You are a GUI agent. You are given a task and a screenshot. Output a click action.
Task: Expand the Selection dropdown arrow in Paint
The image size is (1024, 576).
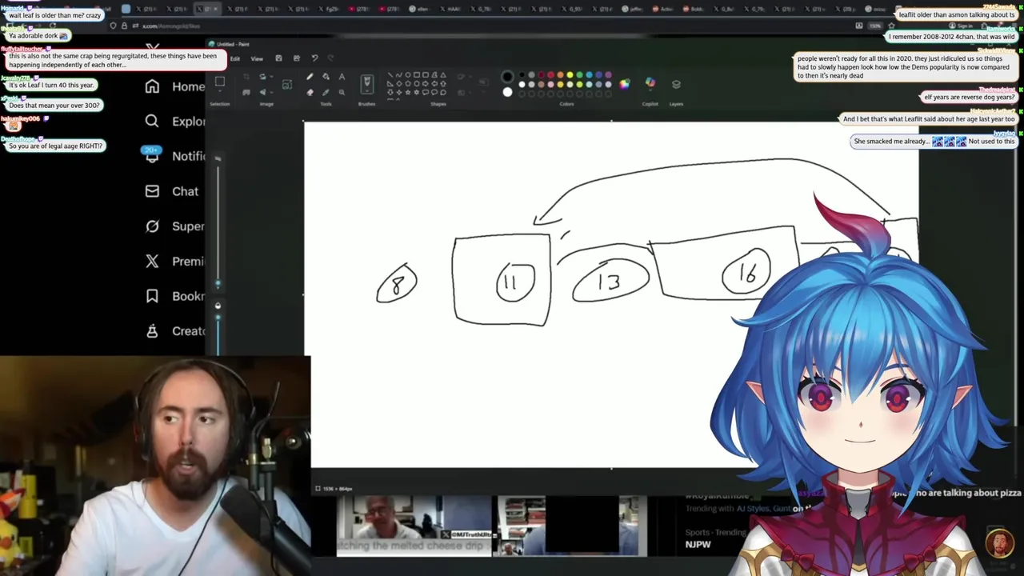[220, 91]
